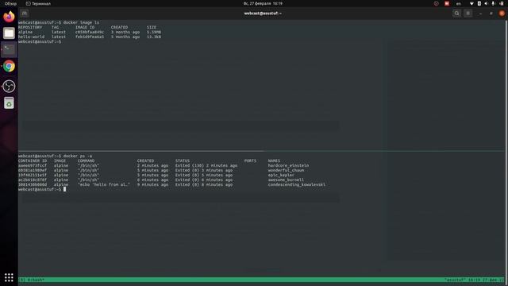Click the tray icon left of volume
508x286 pixels.
click(479, 3)
